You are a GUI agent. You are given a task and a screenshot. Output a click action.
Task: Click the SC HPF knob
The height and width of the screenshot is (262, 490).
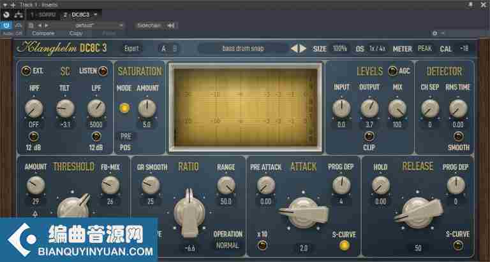coord(33,109)
